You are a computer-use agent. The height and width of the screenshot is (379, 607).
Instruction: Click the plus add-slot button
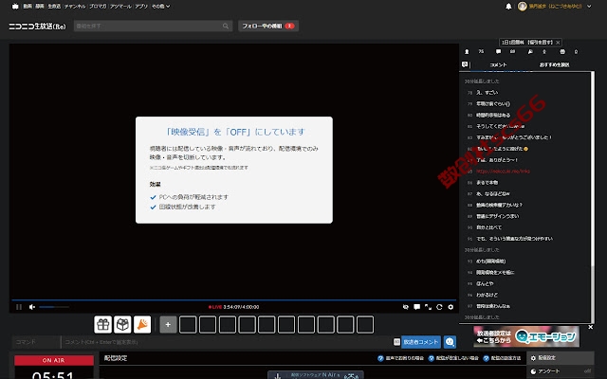click(168, 324)
